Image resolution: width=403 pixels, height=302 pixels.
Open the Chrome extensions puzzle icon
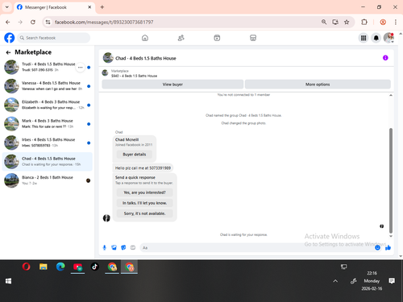click(x=364, y=22)
